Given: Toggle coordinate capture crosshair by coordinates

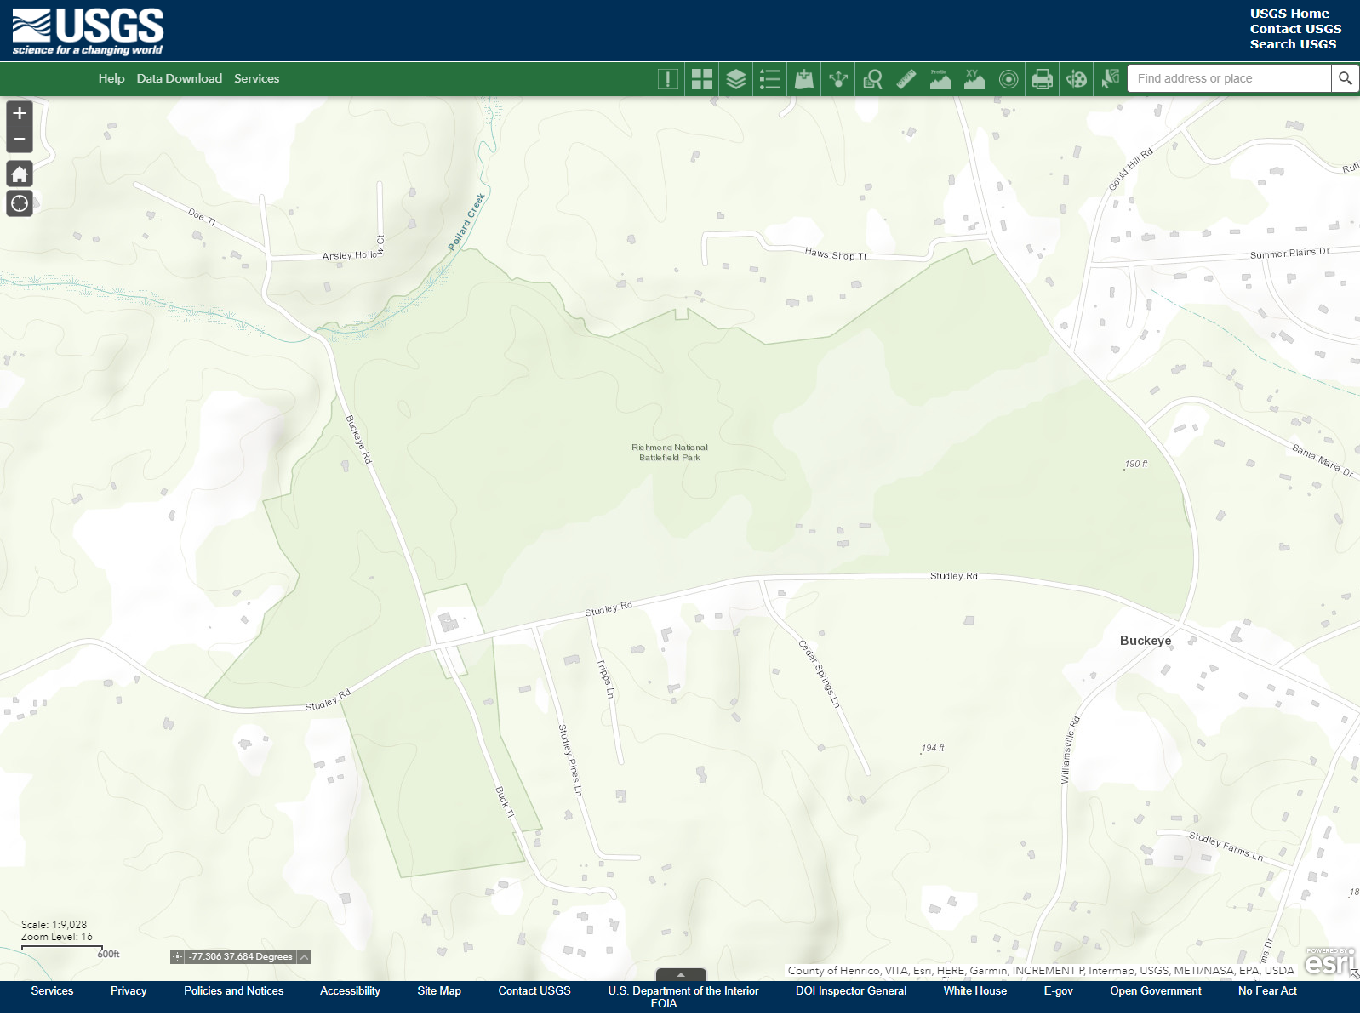Looking at the screenshot, I should tap(177, 956).
